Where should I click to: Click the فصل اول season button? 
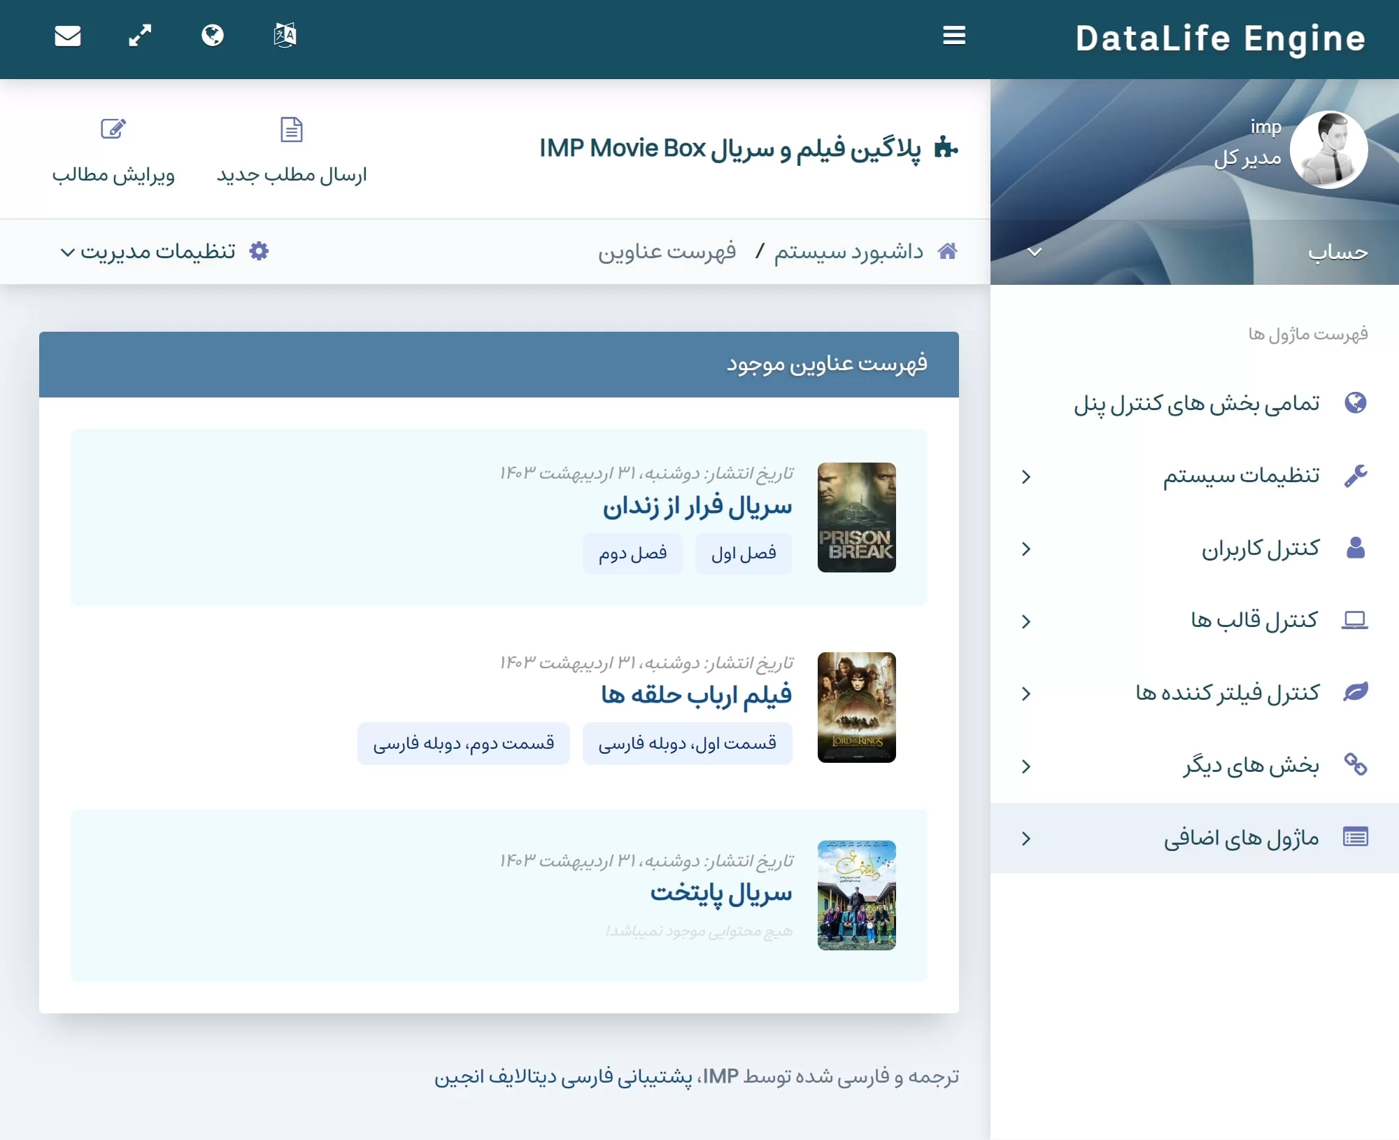(744, 554)
